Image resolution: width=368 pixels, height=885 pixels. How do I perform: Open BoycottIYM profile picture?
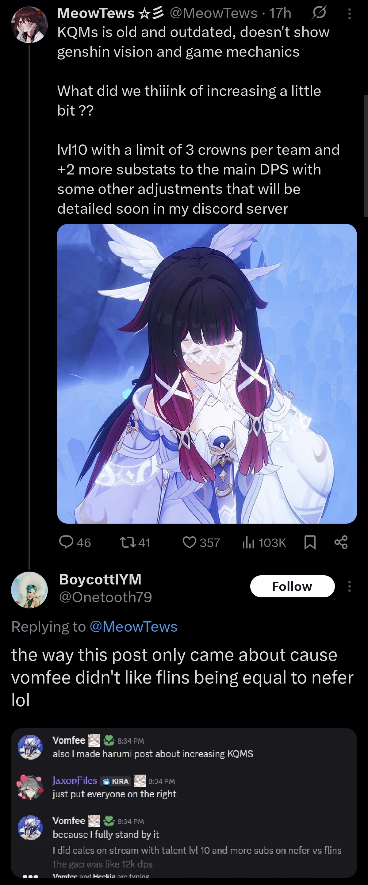point(29,590)
